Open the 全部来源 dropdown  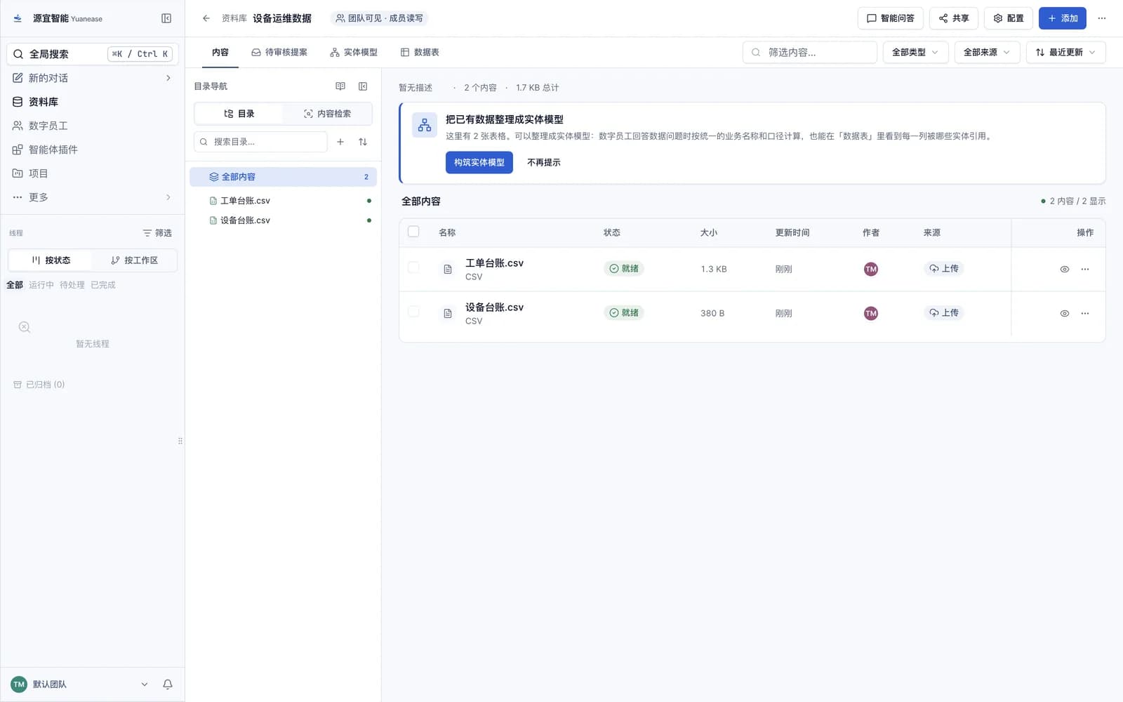point(987,53)
